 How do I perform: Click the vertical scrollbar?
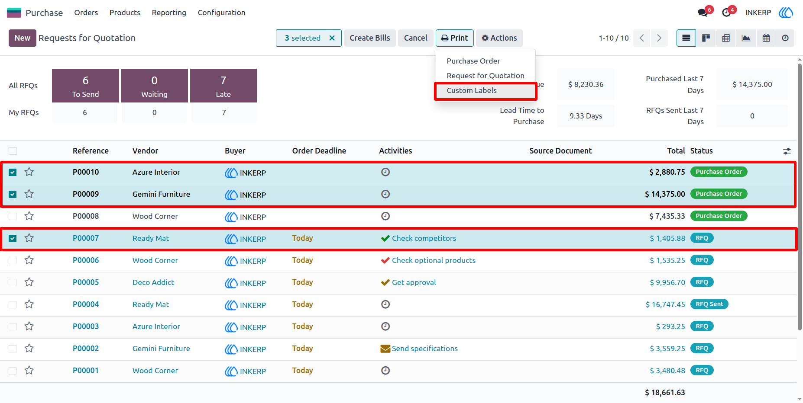(800, 197)
